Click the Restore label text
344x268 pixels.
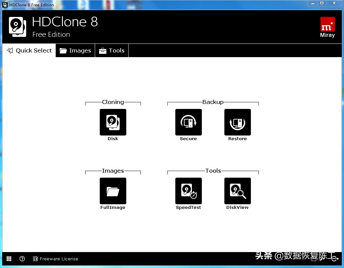pos(237,139)
